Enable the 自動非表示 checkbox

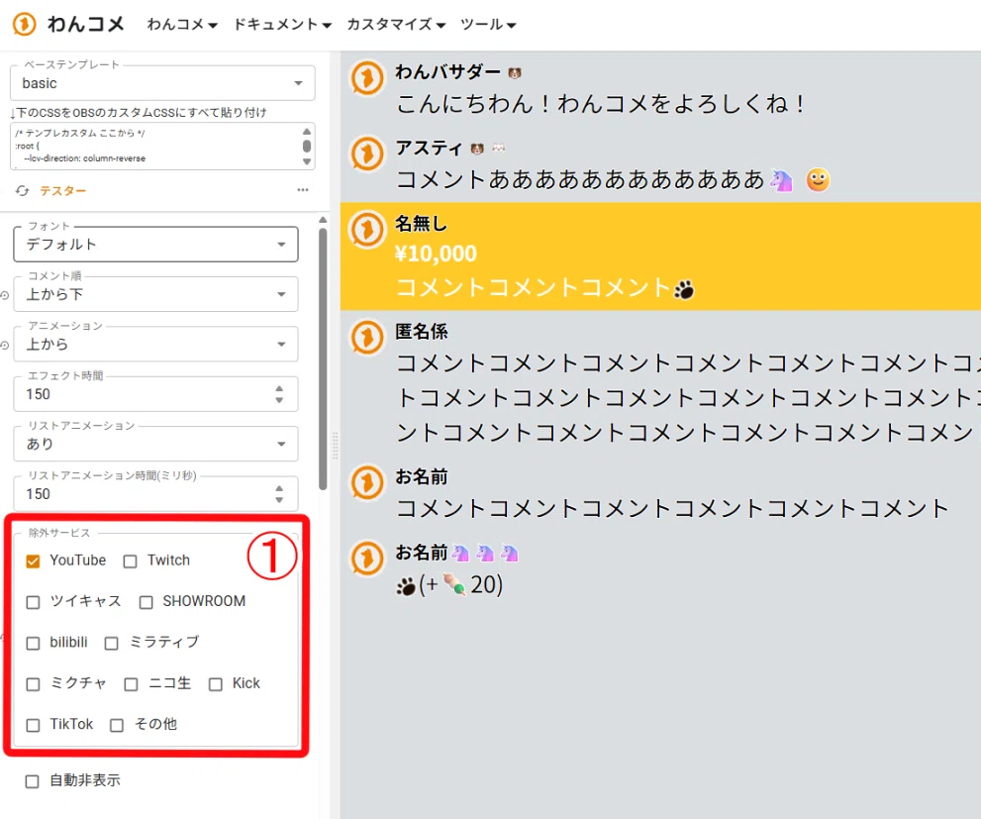(32, 781)
